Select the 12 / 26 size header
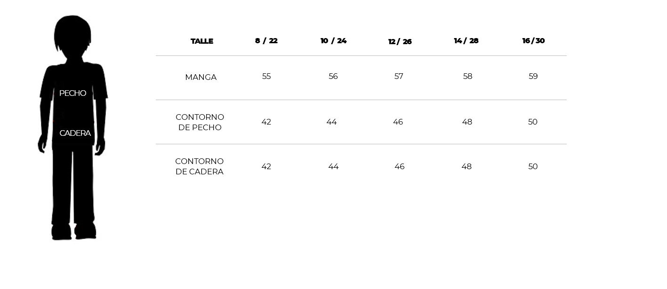Image resolution: width=667 pixels, height=289 pixels. click(x=400, y=42)
